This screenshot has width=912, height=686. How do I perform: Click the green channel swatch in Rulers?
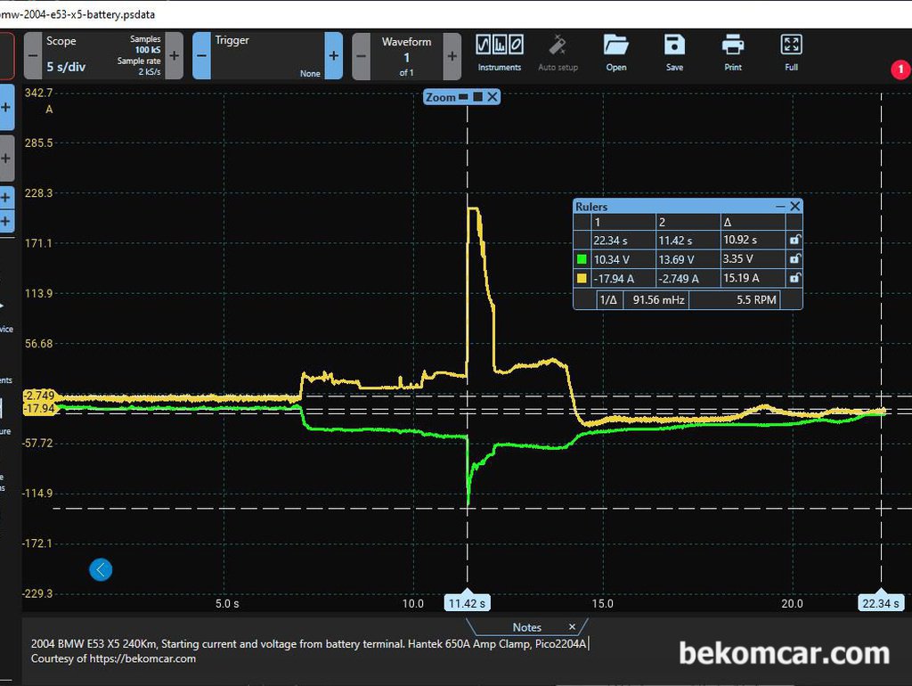coord(582,260)
